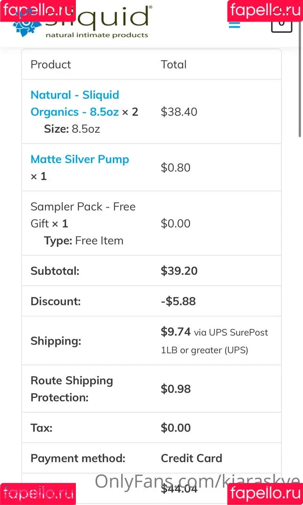Click the UPS SurePost shipping description
The image size is (303, 505).
click(x=214, y=341)
